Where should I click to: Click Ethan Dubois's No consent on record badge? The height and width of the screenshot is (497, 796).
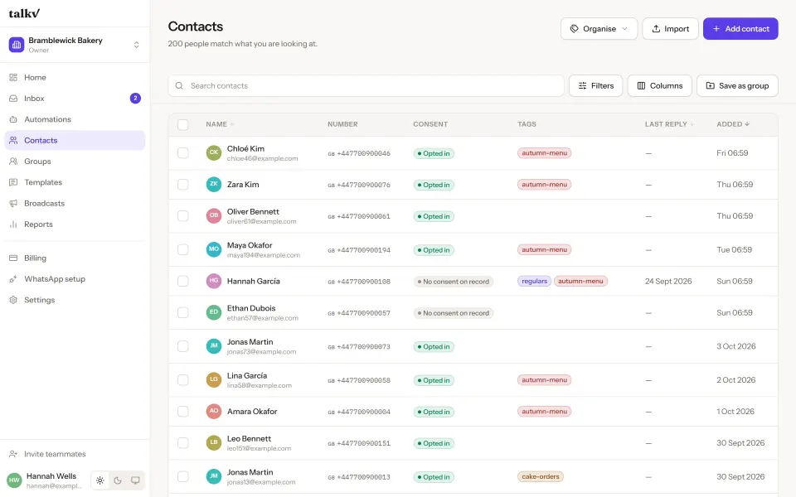[x=453, y=313]
